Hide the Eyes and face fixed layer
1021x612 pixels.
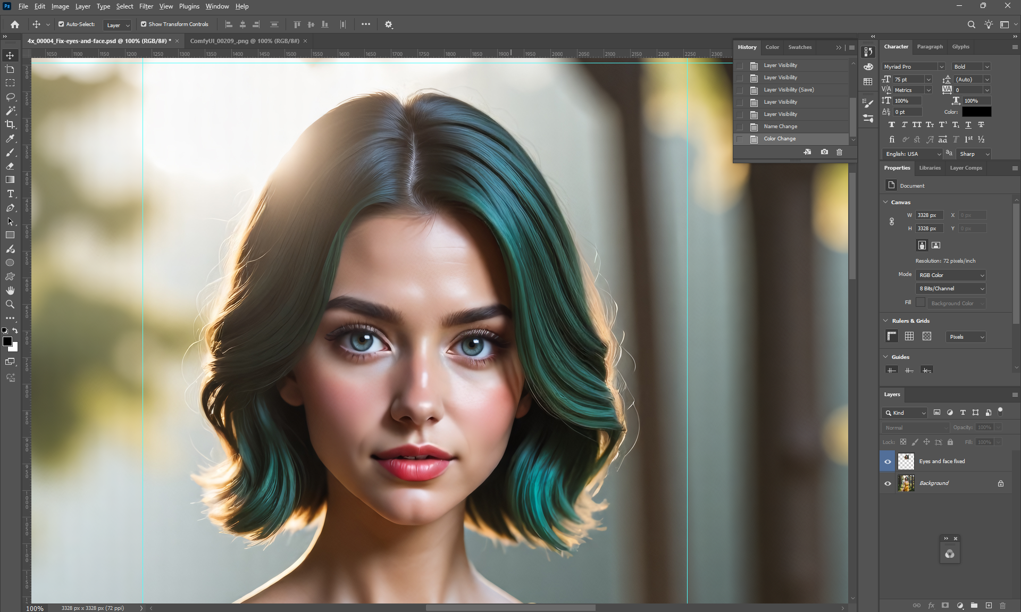tap(888, 462)
